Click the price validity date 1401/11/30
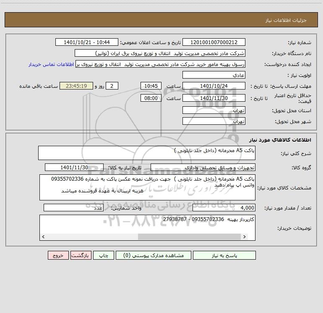323x313 pixels. (214, 98)
